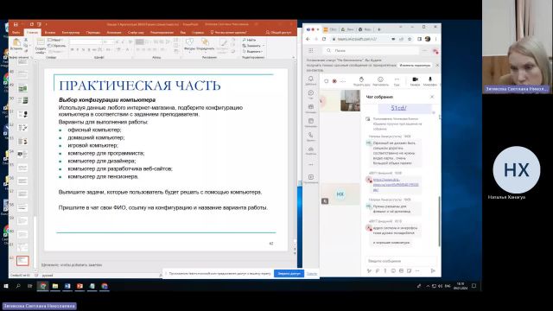This screenshot has height=311, width=553.
Task: Open the Windows Start menu
Action: point(6,286)
